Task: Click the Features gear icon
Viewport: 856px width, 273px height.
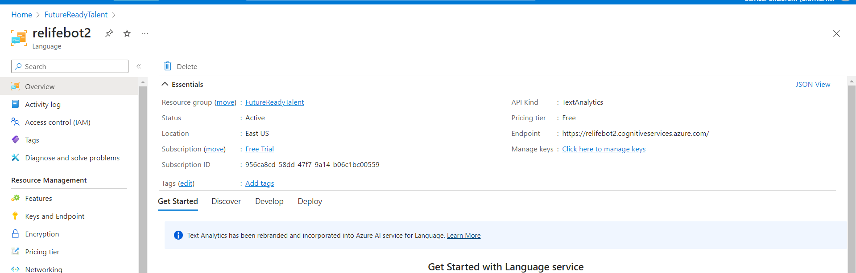Action: [15, 198]
